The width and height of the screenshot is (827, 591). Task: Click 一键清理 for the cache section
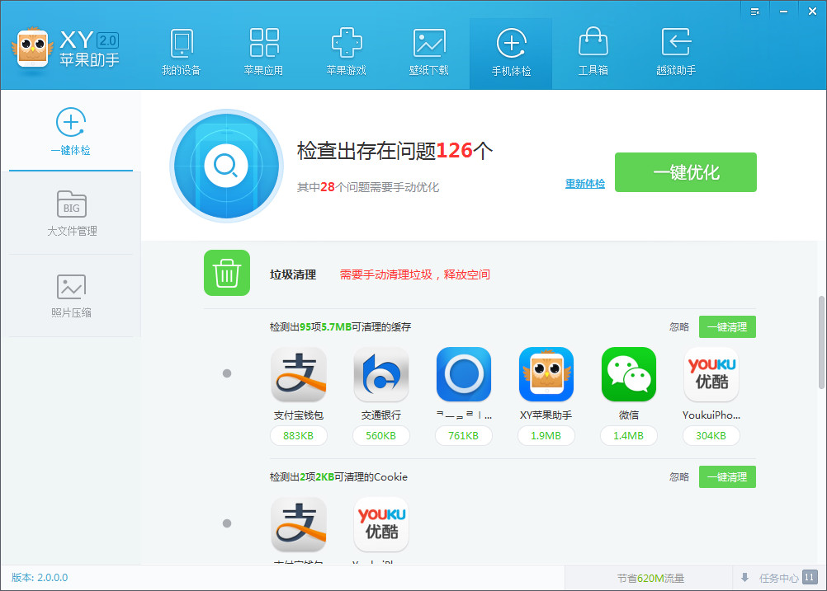tap(726, 327)
